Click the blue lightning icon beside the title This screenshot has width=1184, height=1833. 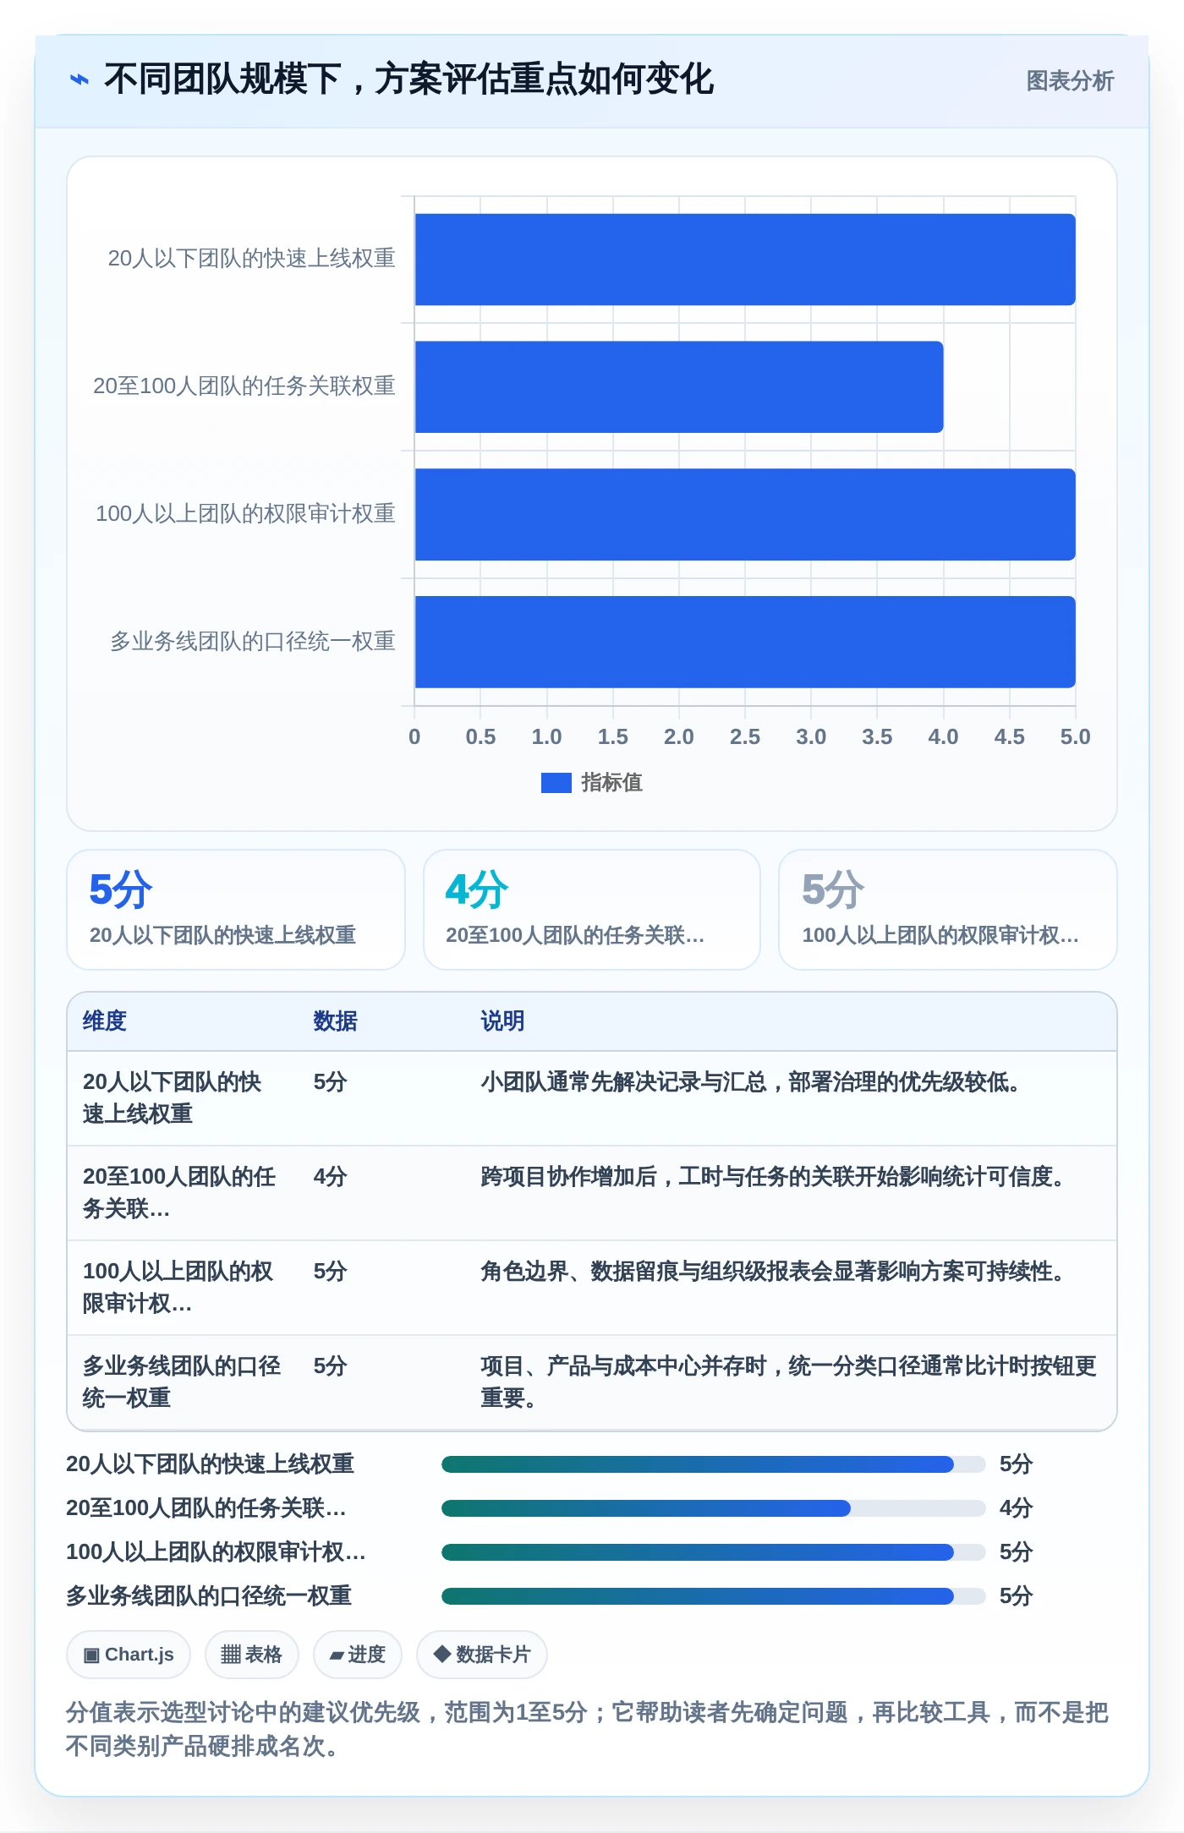[x=79, y=80]
